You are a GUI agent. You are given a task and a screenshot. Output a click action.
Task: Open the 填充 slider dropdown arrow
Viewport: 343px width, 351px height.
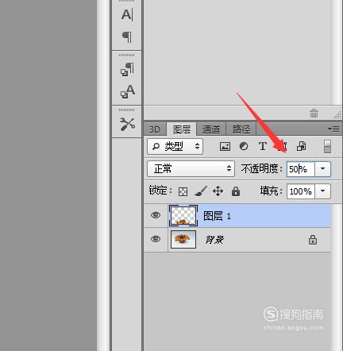point(322,191)
